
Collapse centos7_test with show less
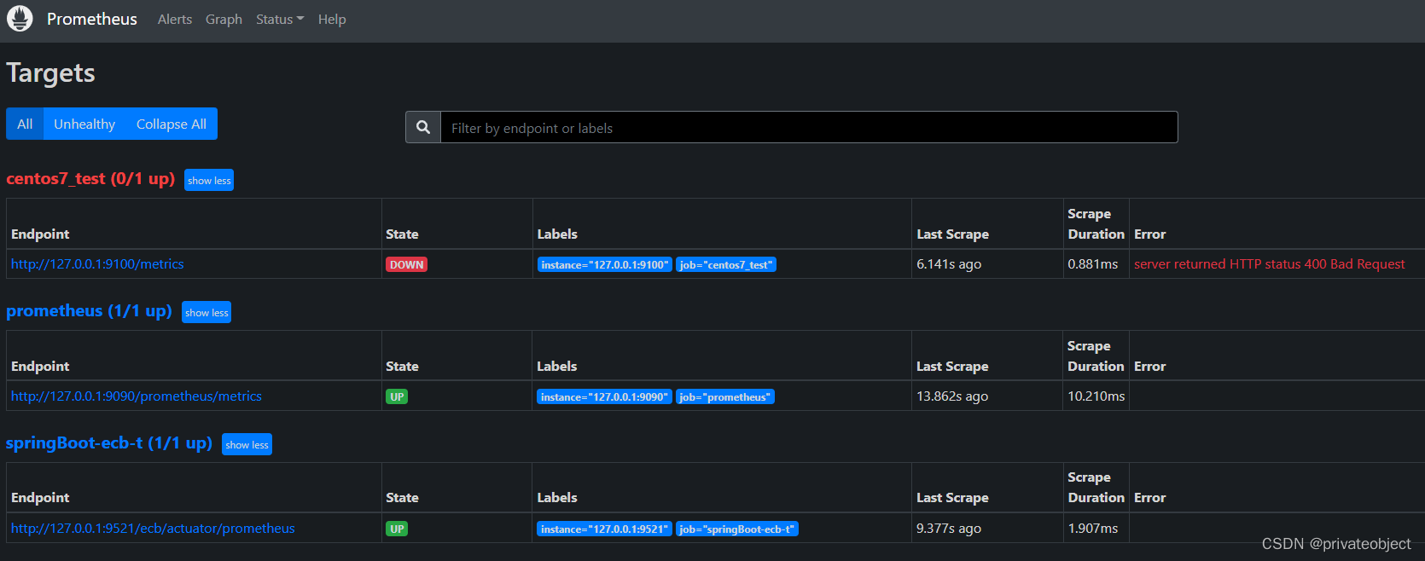point(209,180)
